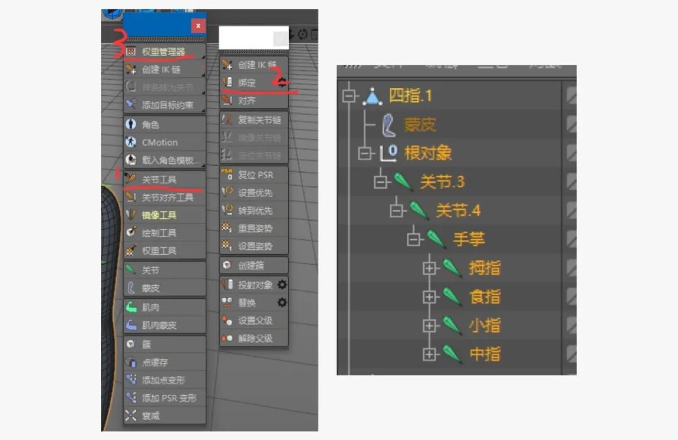This screenshot has width=678, height=440.
Task: Click the 复位 PSR reset icon
Action: pos(227,174)
